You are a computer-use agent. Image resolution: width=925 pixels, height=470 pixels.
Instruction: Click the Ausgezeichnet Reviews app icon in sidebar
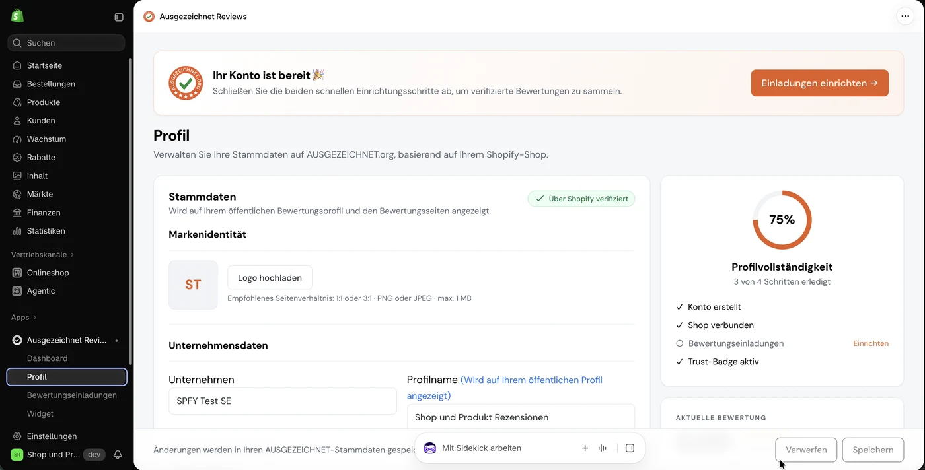[17, 340]
